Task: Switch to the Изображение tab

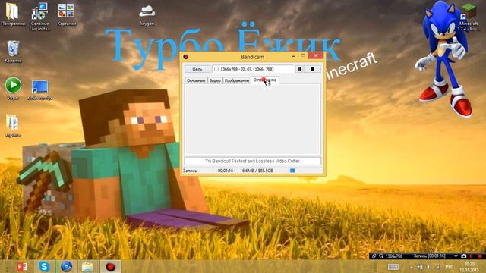Action: [237, 80]
